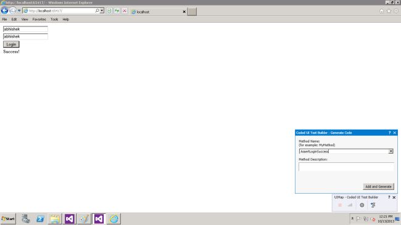Screen dimensions: 401x225
Task: Click the Login button
Action: pyautogui.click(x=11, y=44)
